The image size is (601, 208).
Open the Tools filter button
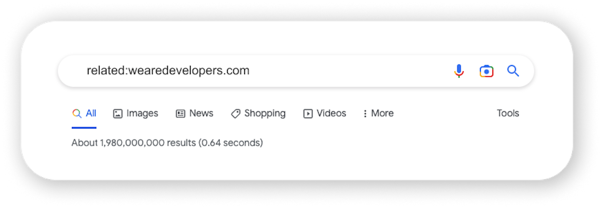508,113
